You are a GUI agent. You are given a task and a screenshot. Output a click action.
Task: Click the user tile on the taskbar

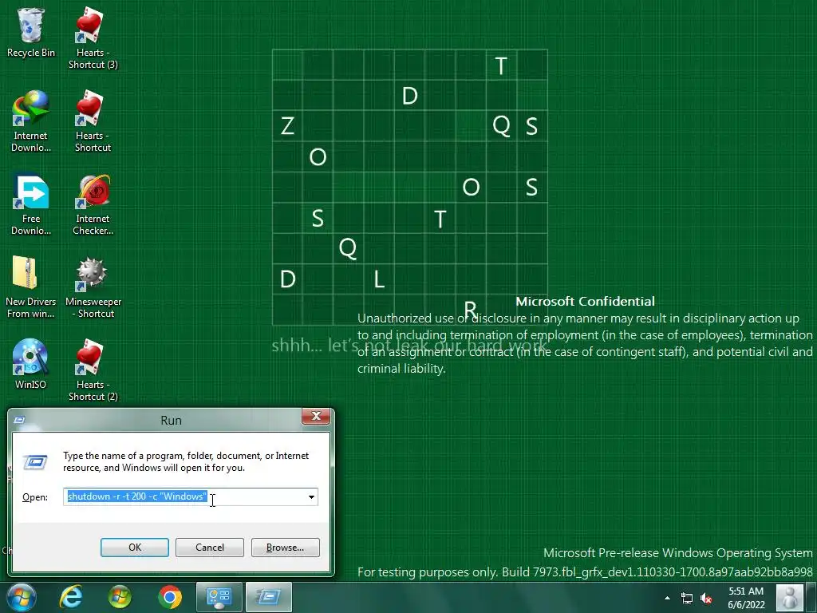789,597
